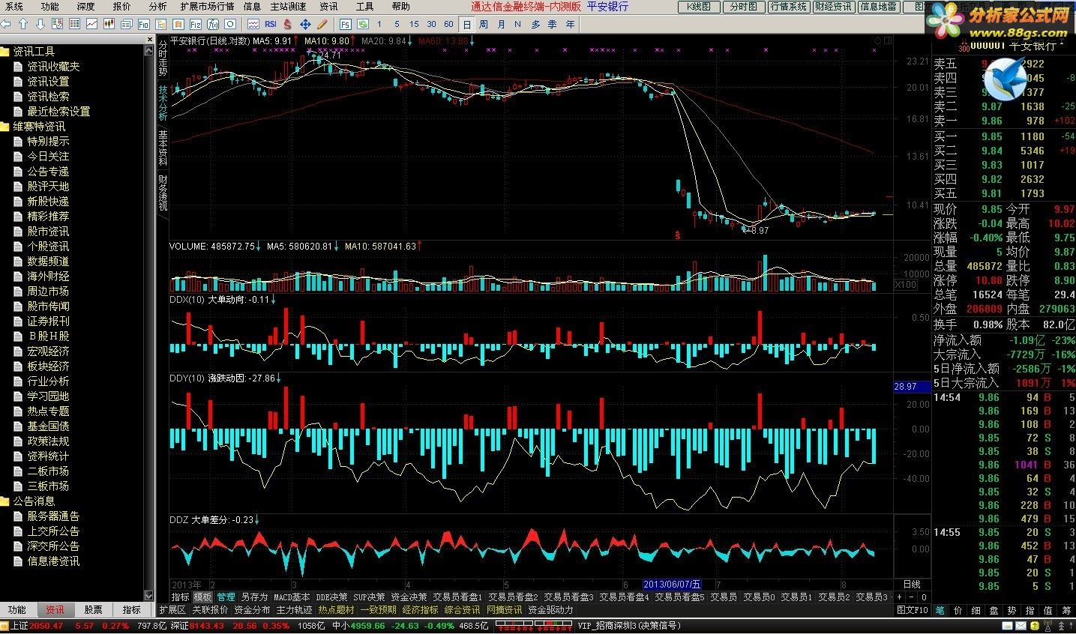Viewport: 1076px width, 634px height.
Task: Select the 价 tab in tick panel
Action: [x=958, y=610]
